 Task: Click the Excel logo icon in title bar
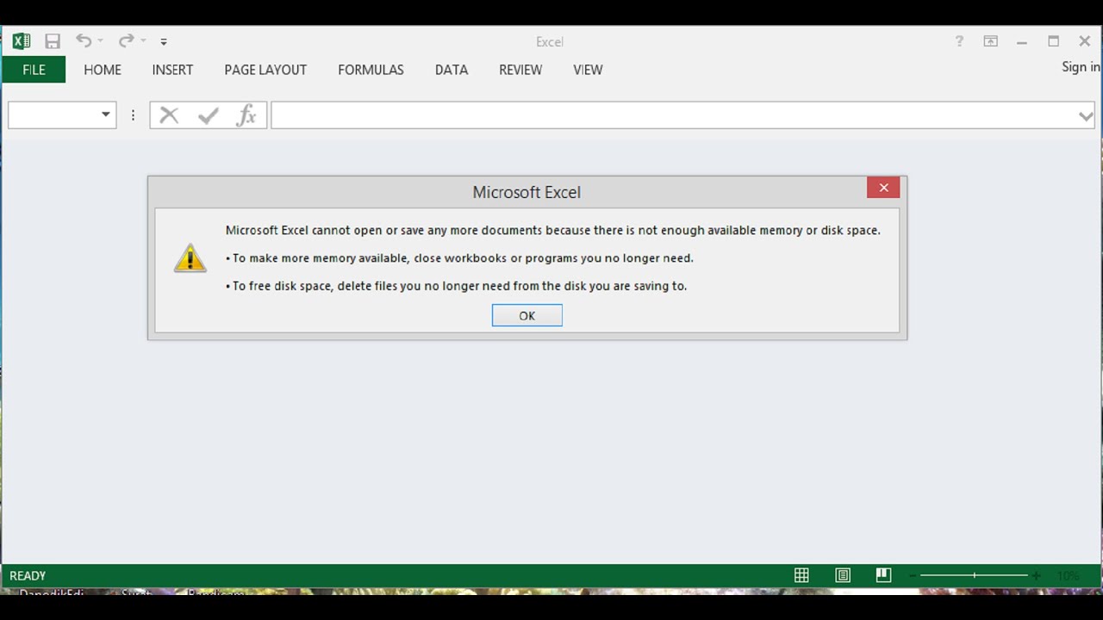point(22,40)
